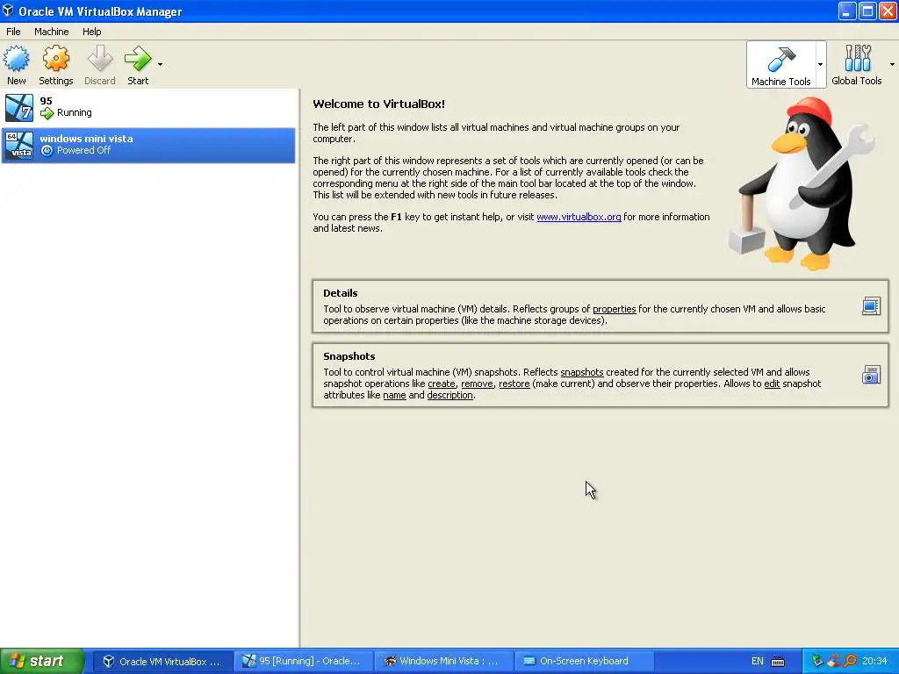Click the name link in Snapshots
The width and height of the screenshot is (899, 674).
tap(394, 395)
